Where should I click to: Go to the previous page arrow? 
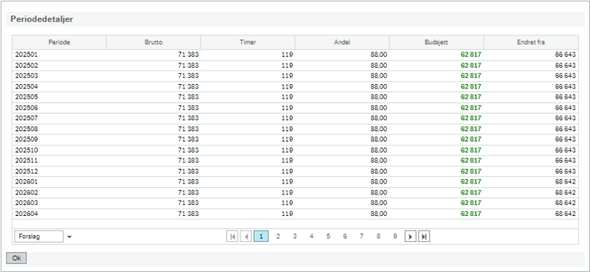(x=246, y=237)
